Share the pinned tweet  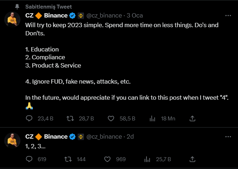[192, 118]
